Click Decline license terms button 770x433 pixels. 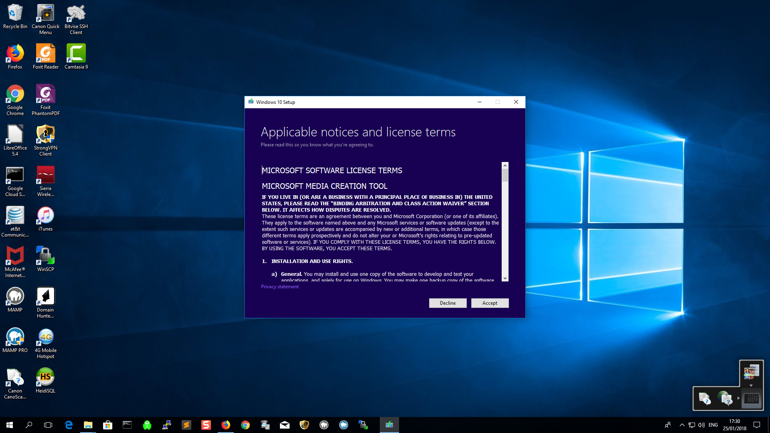(x=448, y=302)
